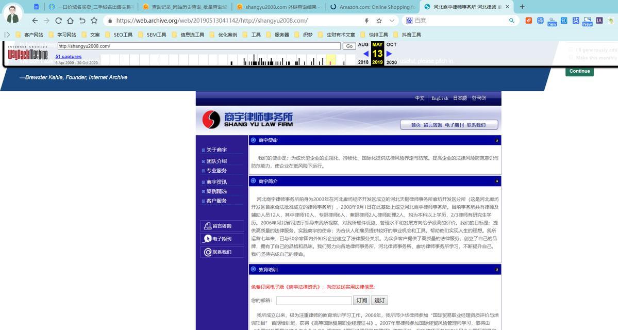Click the Wayback Machine Go button
Screen dimensions: 618x330
[349, 46]
